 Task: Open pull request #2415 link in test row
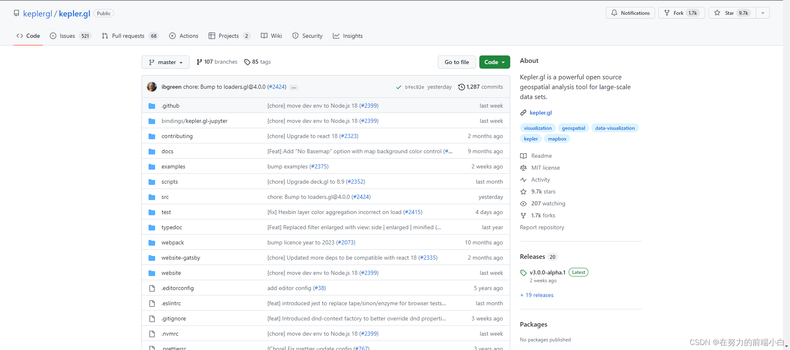[x=413, y=212]
